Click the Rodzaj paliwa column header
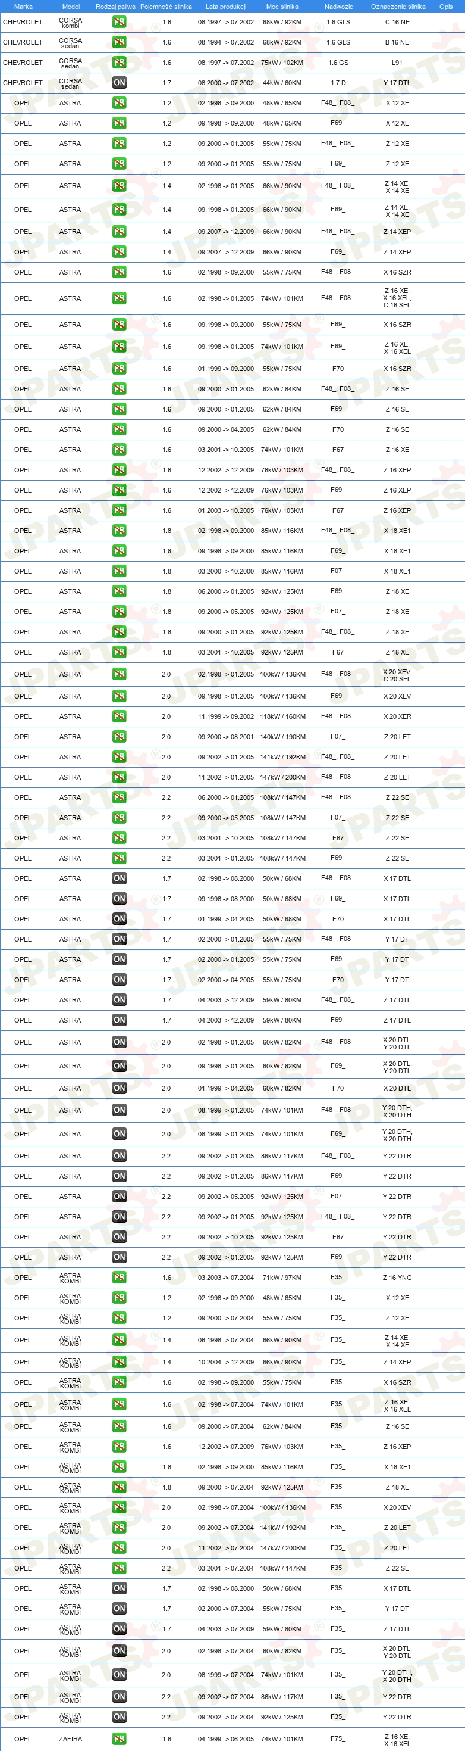The image size is (465, 1751). coord(115,7)
